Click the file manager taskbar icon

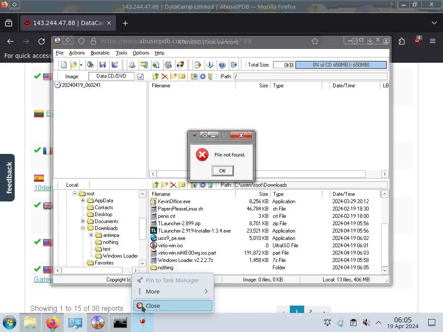pyautogui.click(x=30, y=322)
